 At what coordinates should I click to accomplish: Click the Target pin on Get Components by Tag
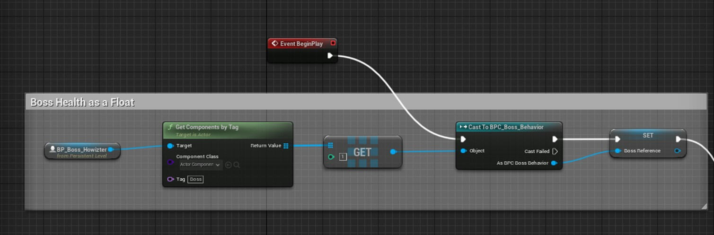170,146
